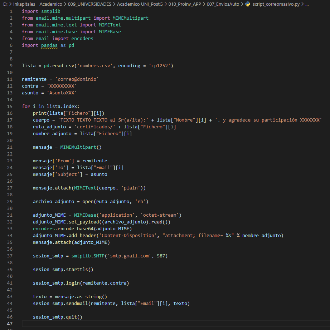
Task: Select the 007_EnviosAuto breadcrumb folder
Action: point(223,4)
